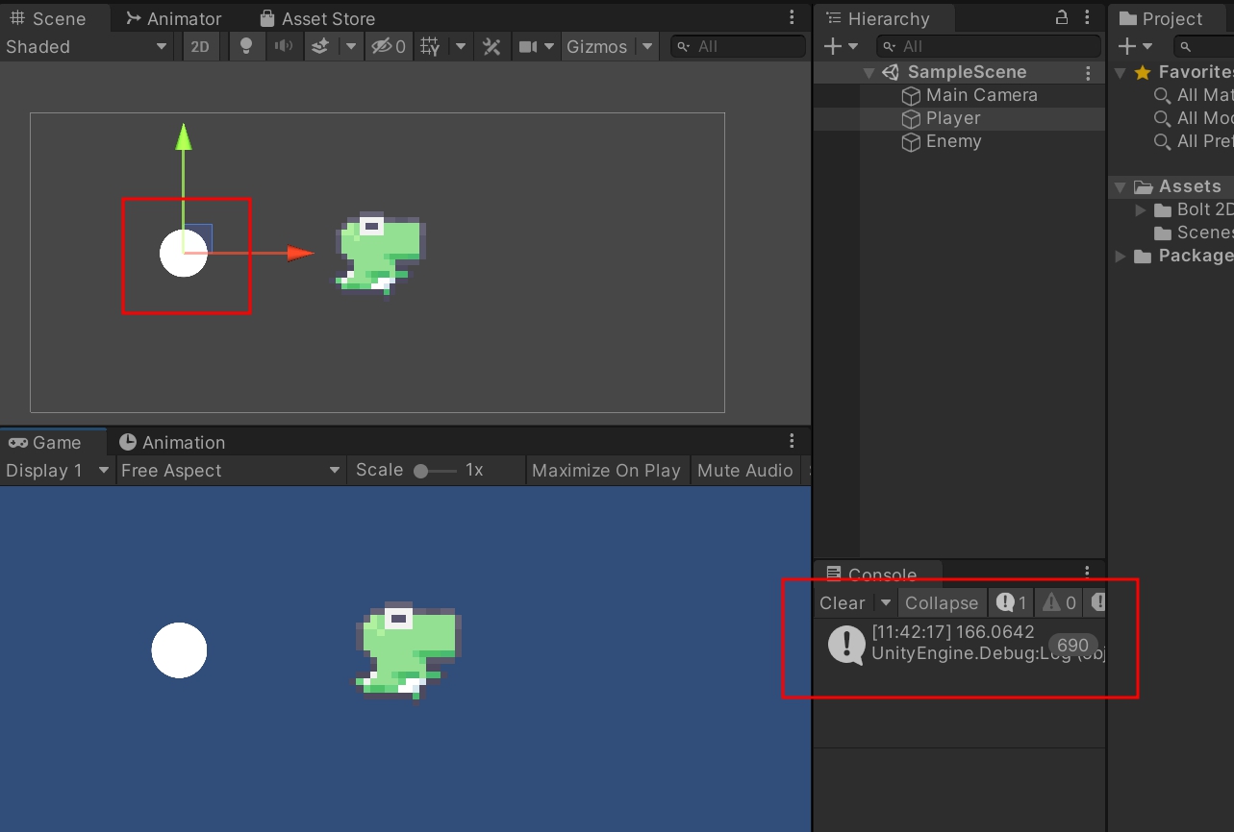The height and width of the screenshot is (832, 1234).
Task: Open Hierarchy panel three-dot menu
Action: click(x=1088, y=17)
